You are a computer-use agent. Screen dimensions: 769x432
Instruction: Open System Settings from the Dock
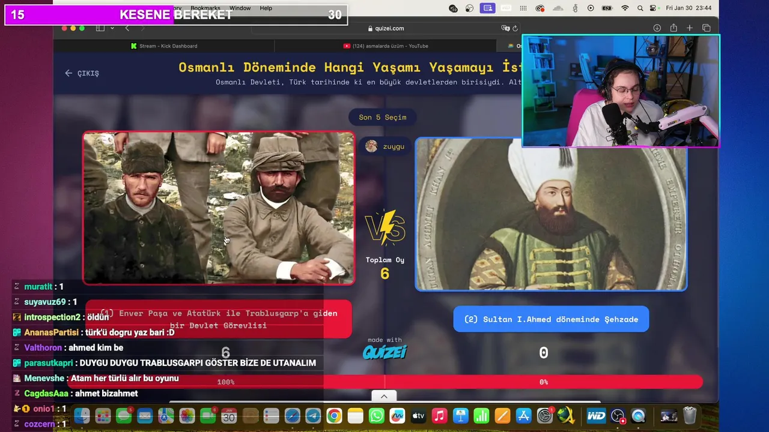coord(544,416)
